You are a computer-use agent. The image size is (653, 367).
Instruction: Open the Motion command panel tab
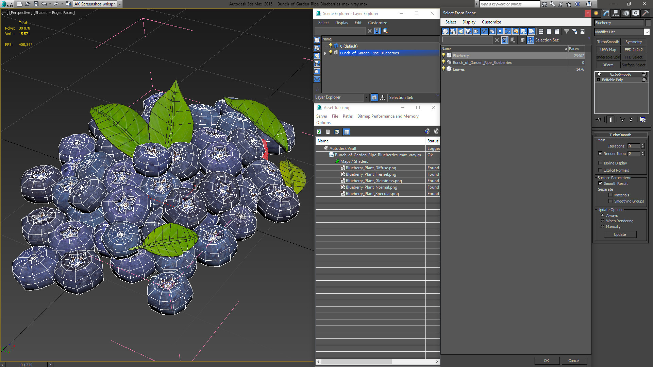[626, 13]
